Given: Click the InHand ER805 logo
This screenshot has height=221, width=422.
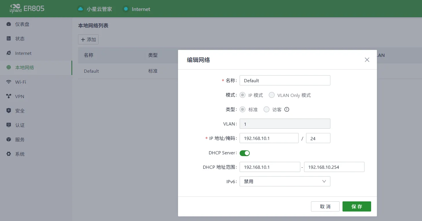Looking at the screenshot, I should click(27, 9).
